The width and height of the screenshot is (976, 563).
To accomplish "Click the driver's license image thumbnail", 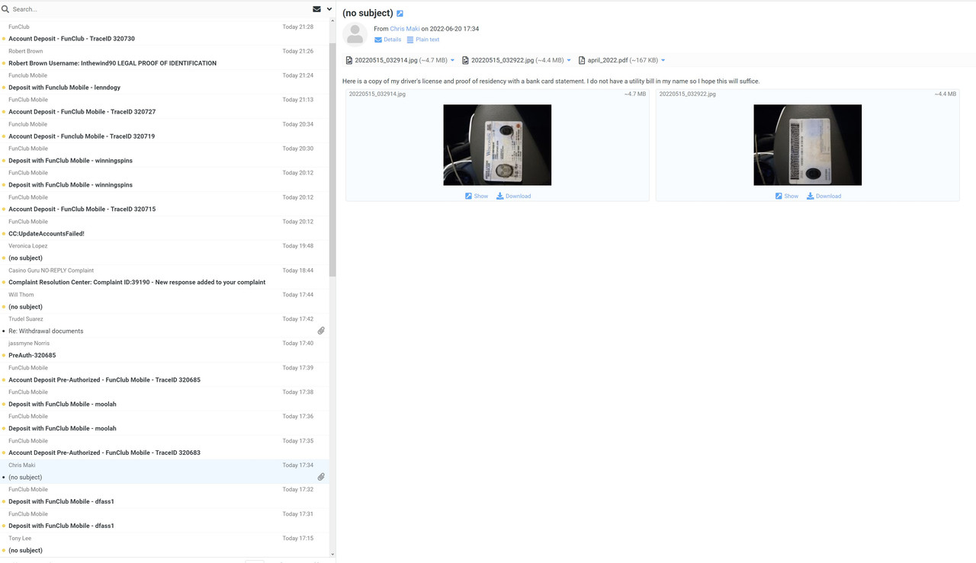I will coord(497,145).
